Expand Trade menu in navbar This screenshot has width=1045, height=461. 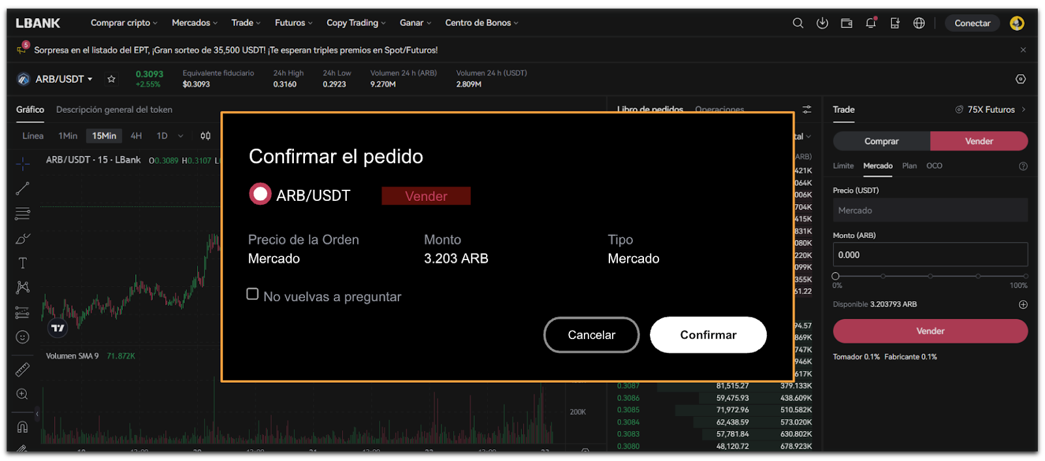click(246, 23)
